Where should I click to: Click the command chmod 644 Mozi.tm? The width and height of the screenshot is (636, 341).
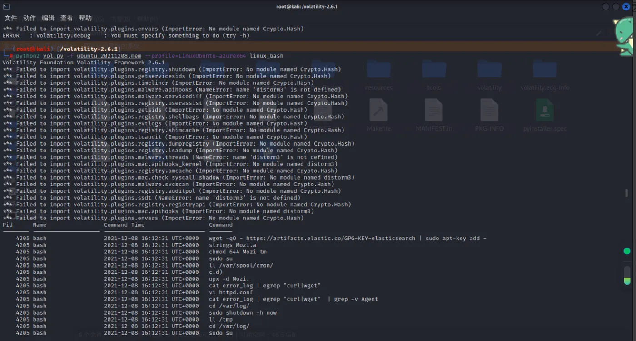point(238,252)
